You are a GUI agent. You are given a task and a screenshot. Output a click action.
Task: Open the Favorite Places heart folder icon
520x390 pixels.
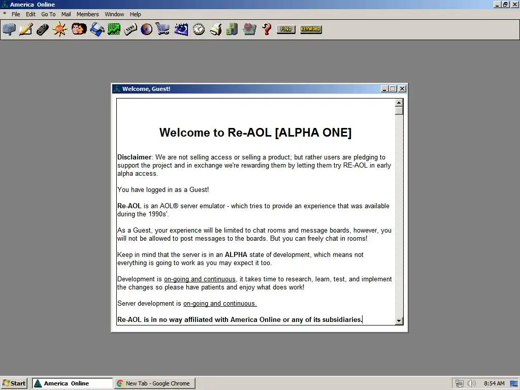[249, 29]
